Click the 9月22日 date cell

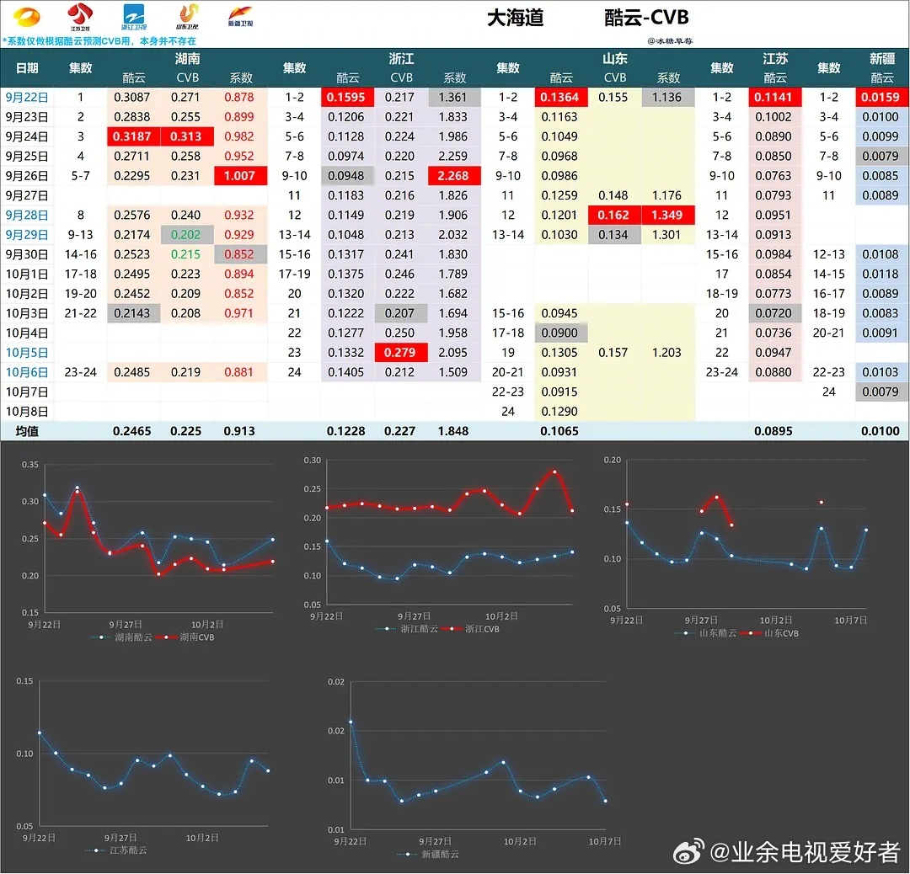tap(27, 98)
